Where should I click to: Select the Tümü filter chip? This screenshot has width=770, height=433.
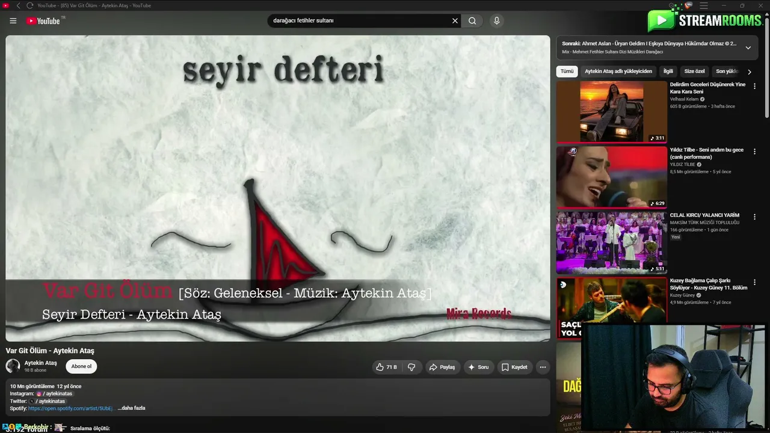(x=567, y=71)
